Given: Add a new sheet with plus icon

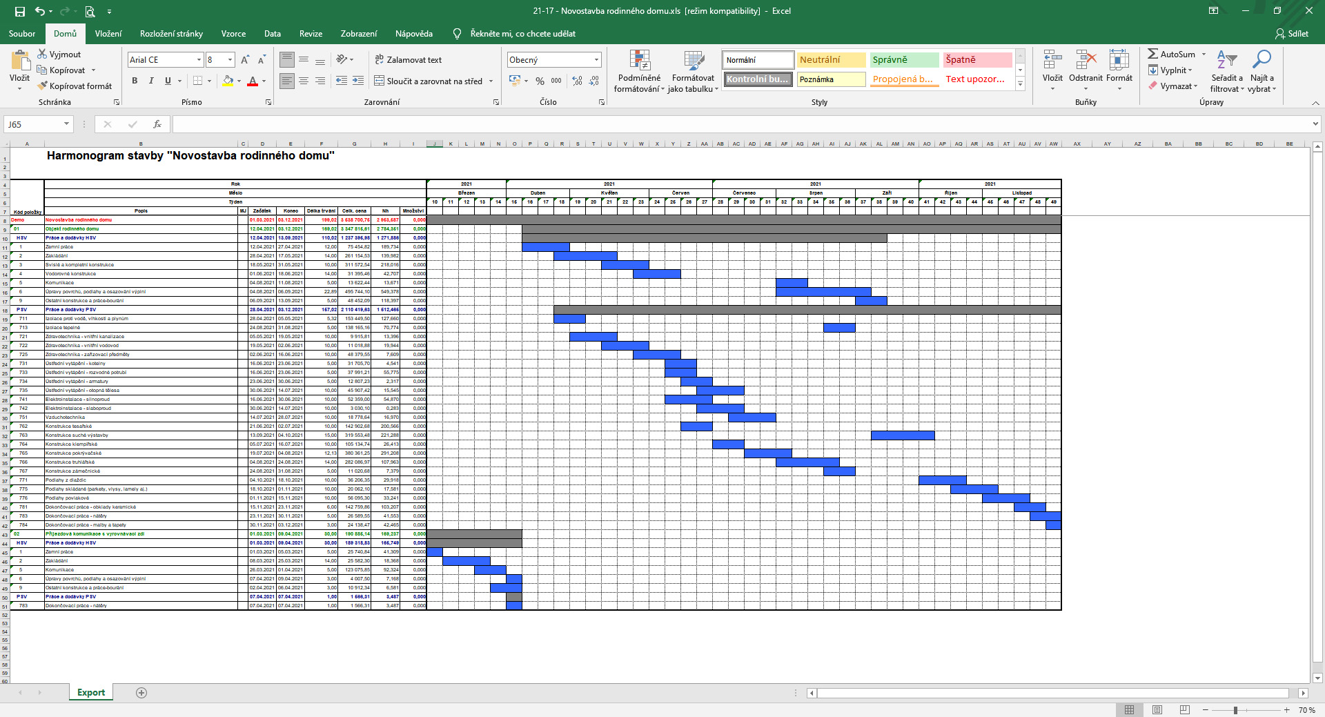Looking at the screenshot, I should (141, 693).
